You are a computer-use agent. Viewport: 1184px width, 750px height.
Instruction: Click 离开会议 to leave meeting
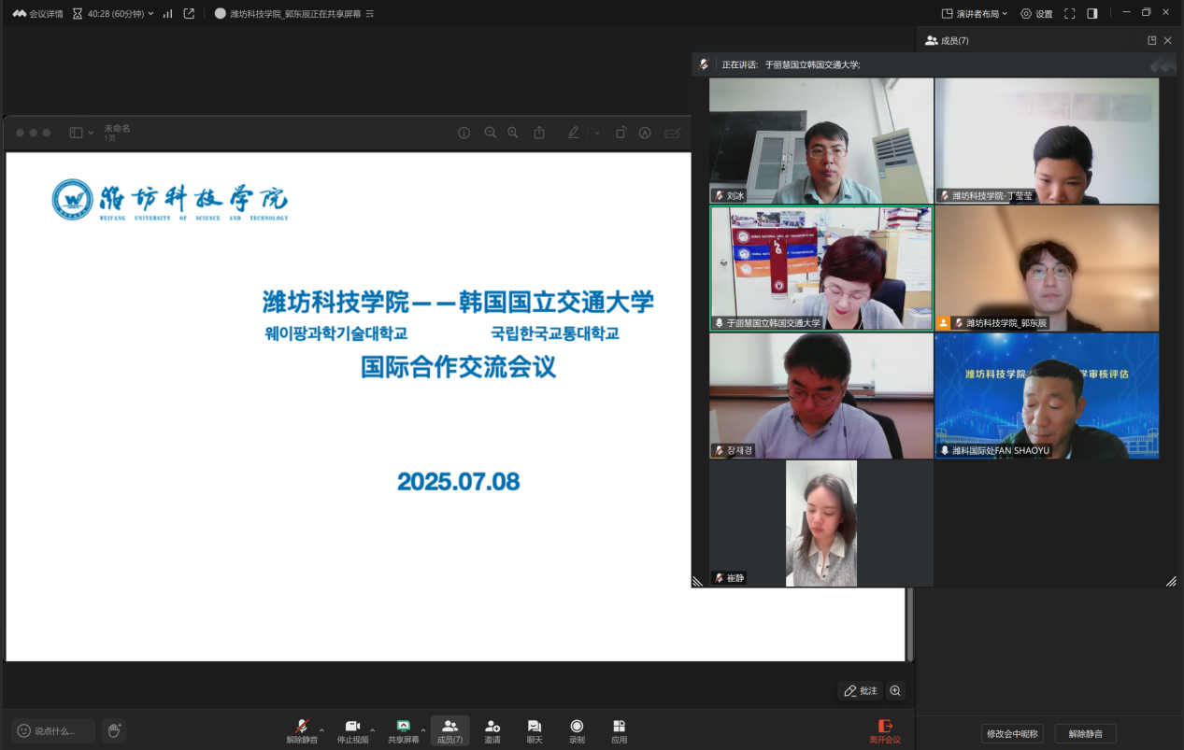885,730
